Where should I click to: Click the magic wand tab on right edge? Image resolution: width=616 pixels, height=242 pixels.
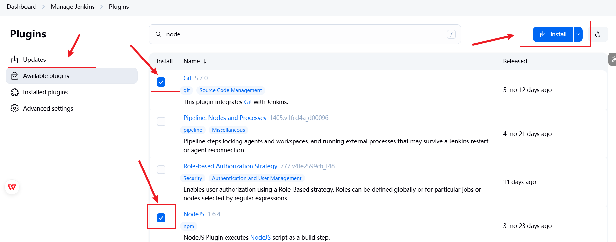612,59
